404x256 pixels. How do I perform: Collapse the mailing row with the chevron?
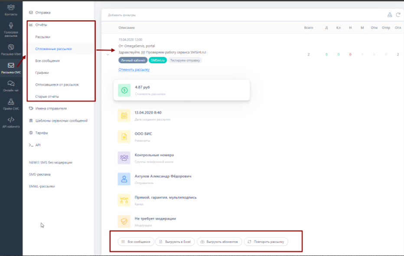108,55
